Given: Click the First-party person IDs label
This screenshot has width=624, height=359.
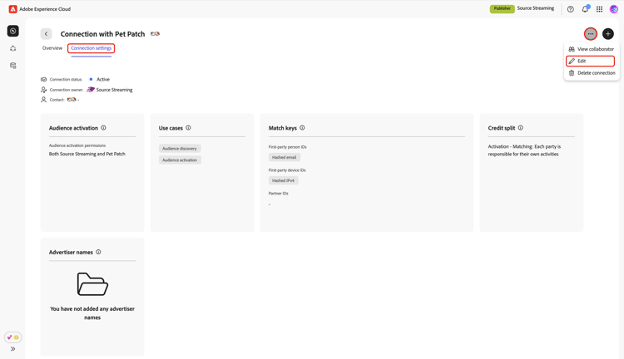Looking at the screenshot, I should click(287, 147).
